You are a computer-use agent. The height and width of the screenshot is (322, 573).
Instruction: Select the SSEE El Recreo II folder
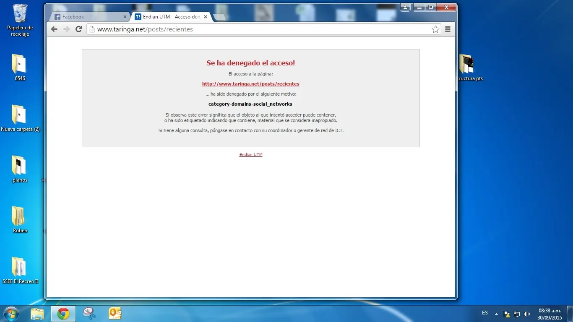coord(20,270)
